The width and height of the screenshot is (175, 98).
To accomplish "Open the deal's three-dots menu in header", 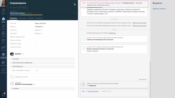I will (74, 3).
